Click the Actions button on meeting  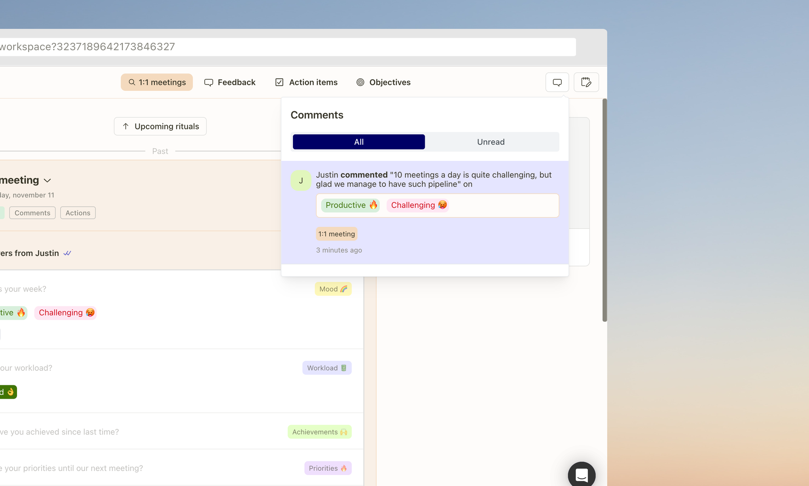[x=77, y=213]
